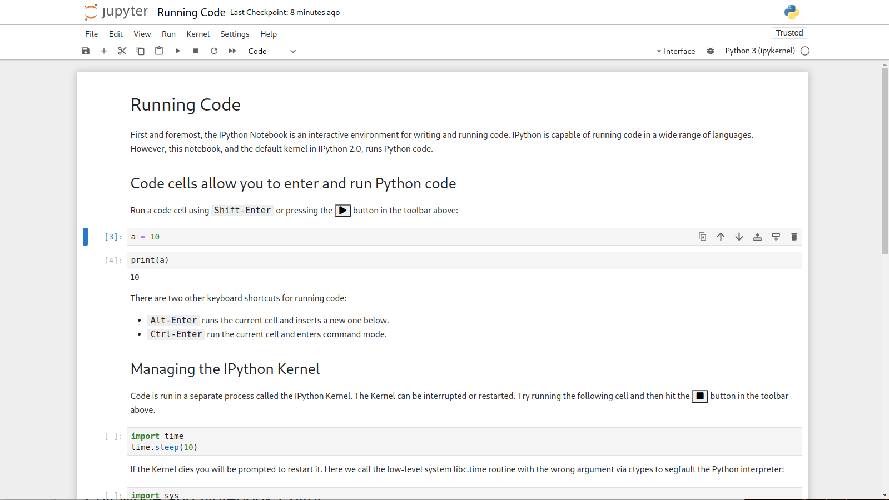
Task: Duplicate the active cell
Action: 702,237
